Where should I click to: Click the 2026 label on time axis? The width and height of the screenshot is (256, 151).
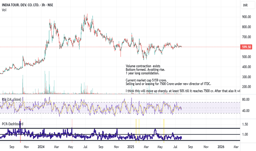point(221,147)
